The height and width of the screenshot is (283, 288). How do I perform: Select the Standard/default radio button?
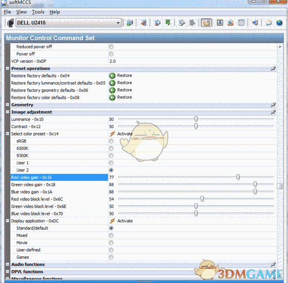coord(111,228)
